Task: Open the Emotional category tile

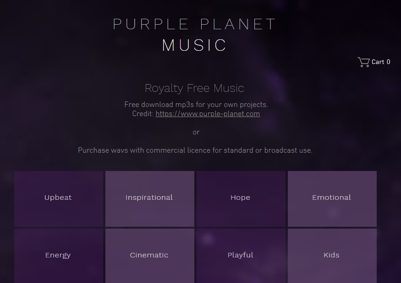Action: [x=332, y=198]
